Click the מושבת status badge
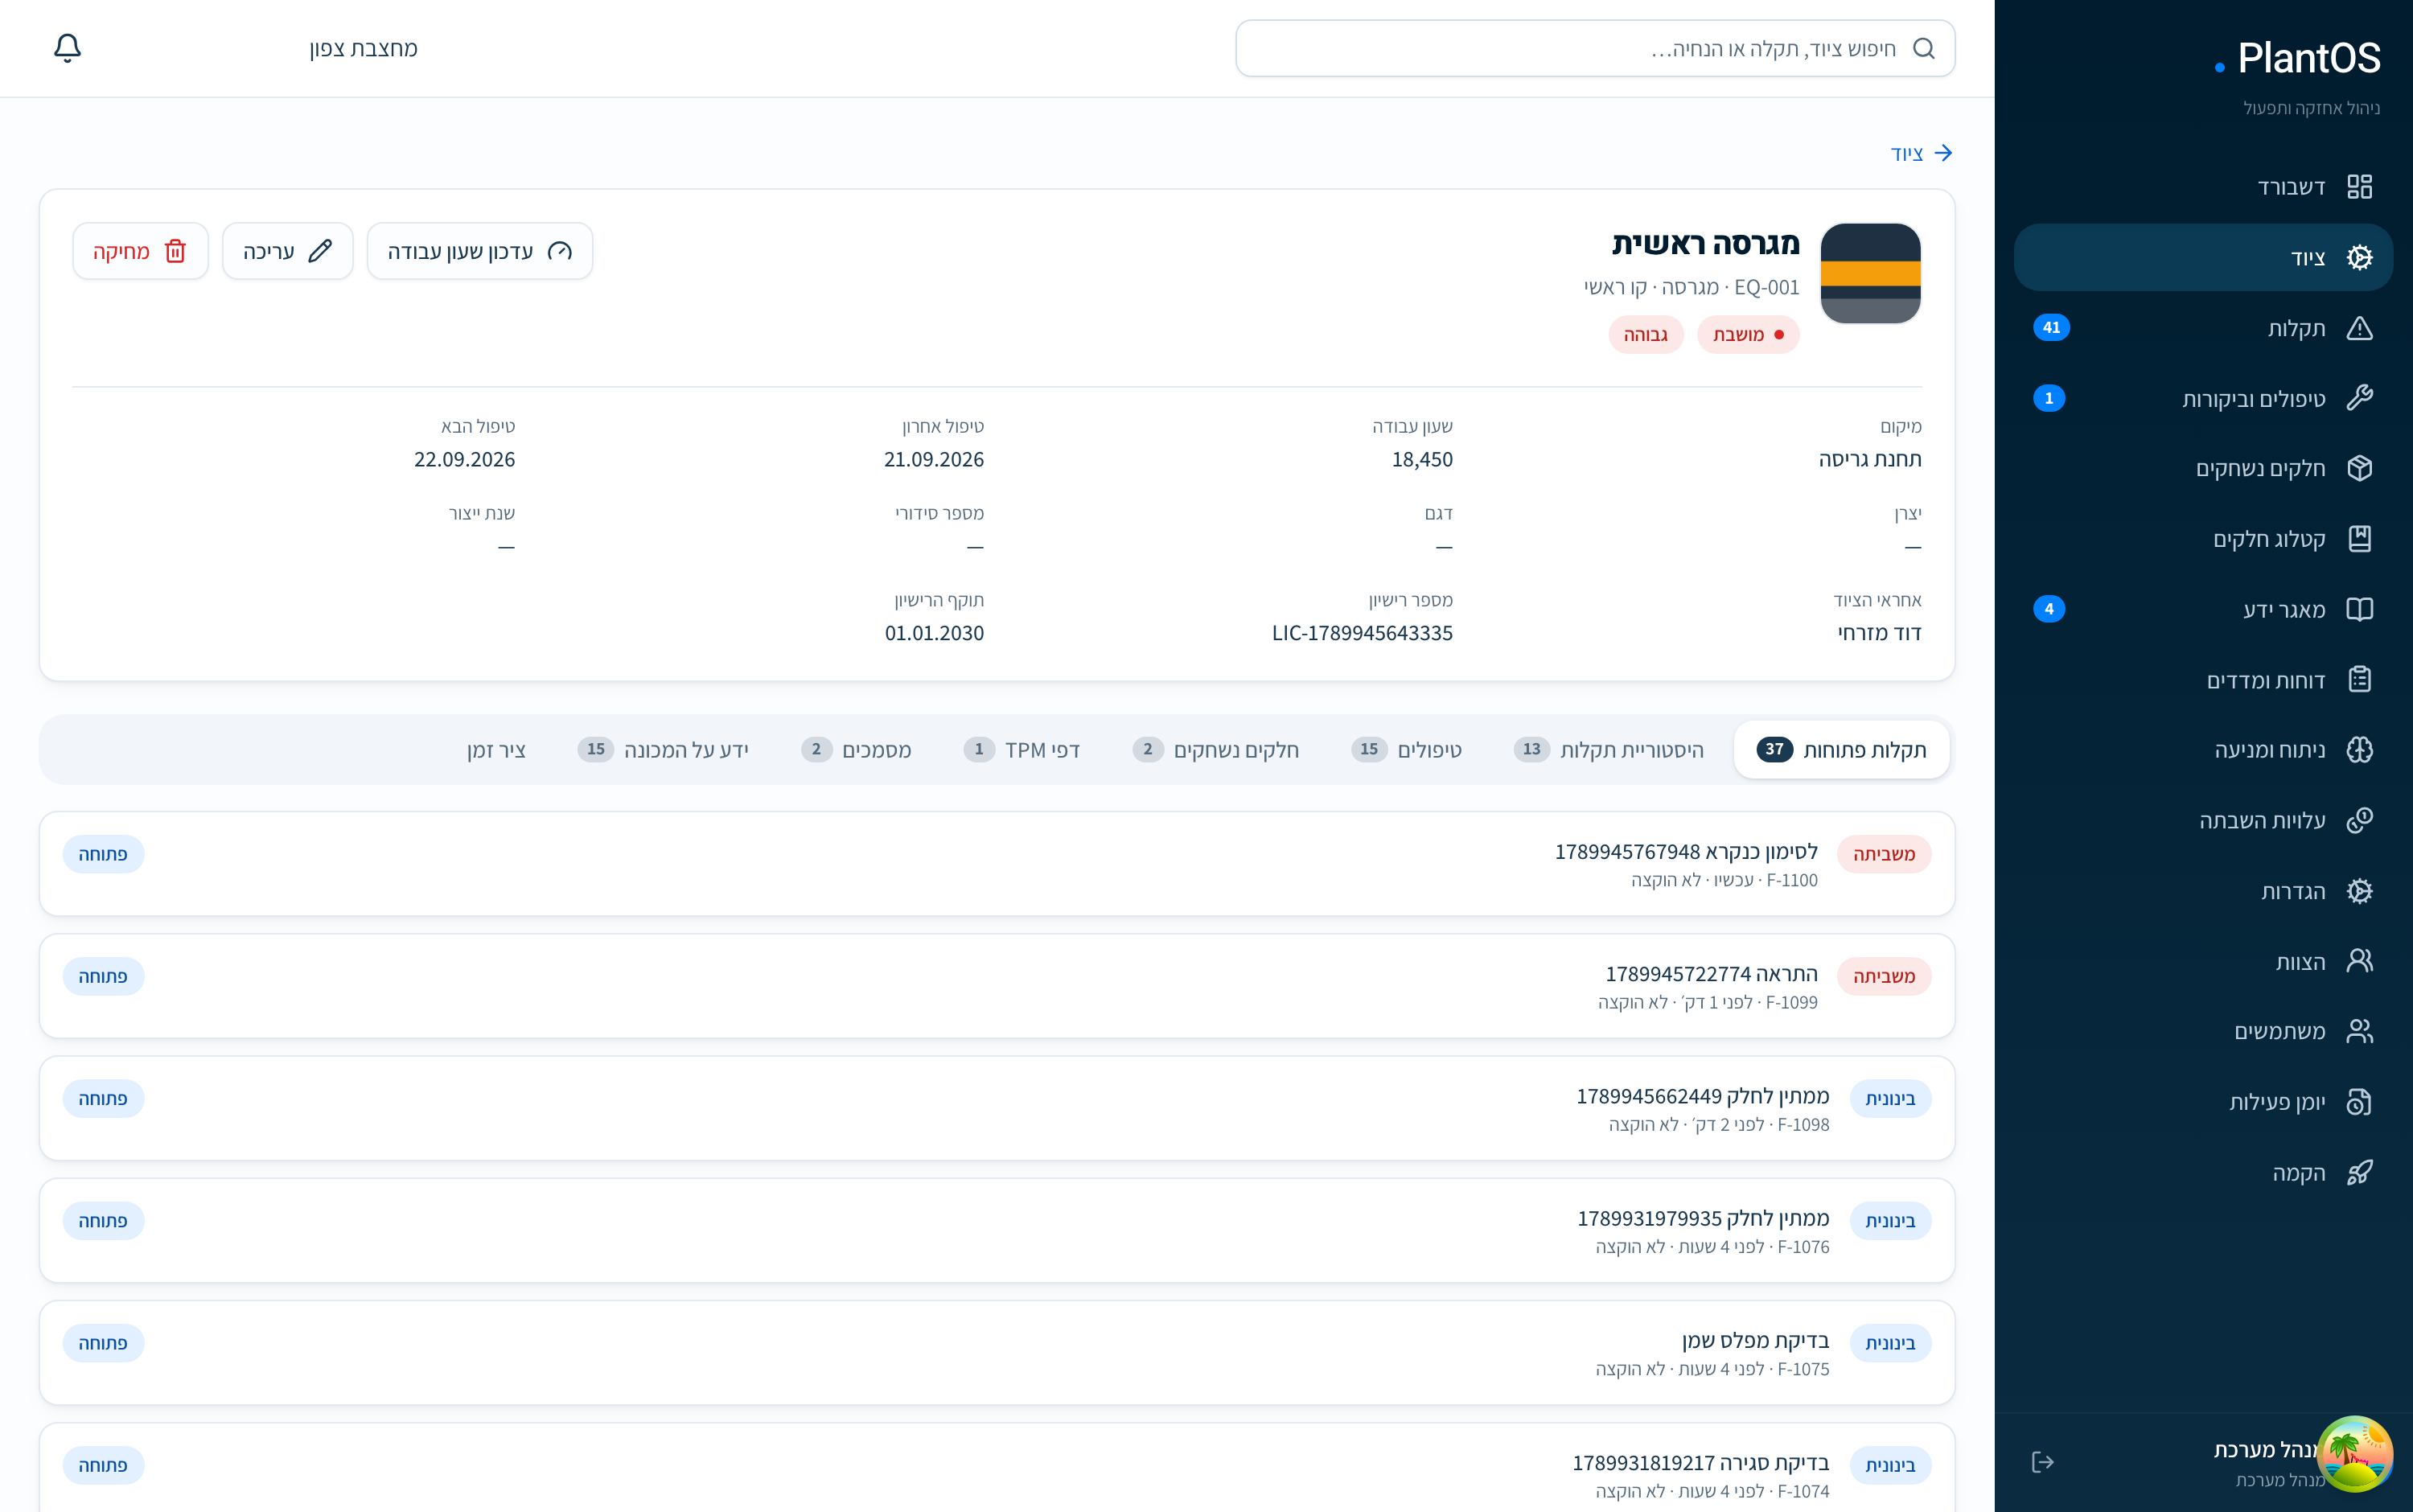Image resolution: width=2413 pixels, height=1512 pixels. point(1748,335)
